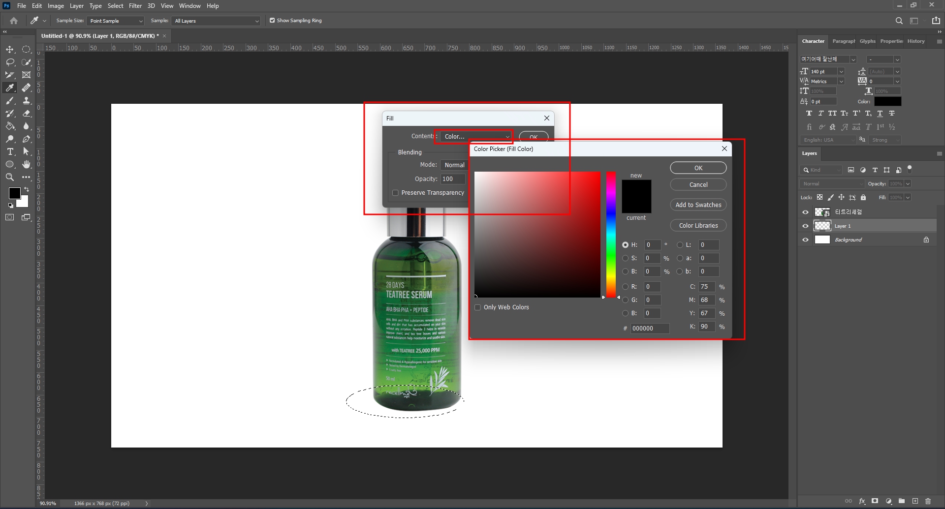Open the Select menu

click(115, 6)
